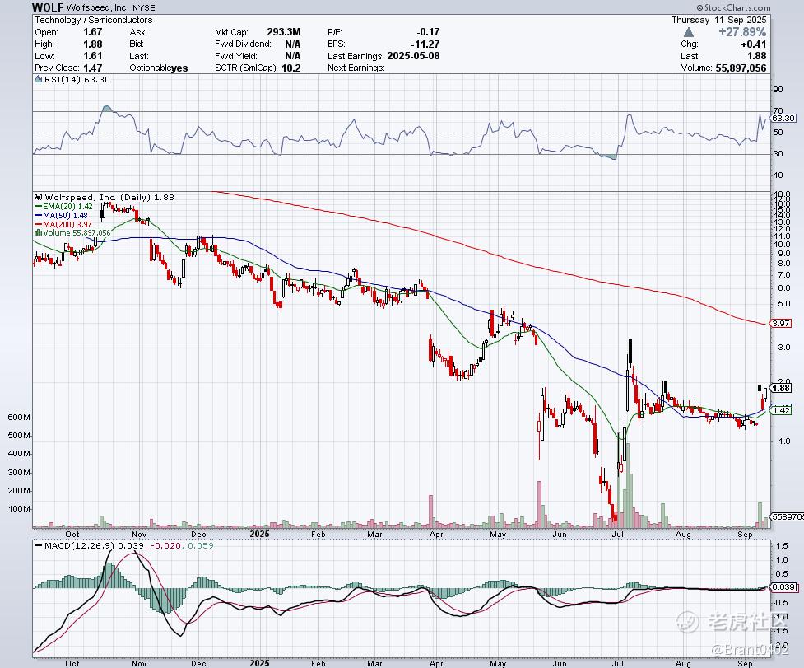
Task: Click the MACD line marker before MACD(12,26,9)
Action: [x=39, y=545]
